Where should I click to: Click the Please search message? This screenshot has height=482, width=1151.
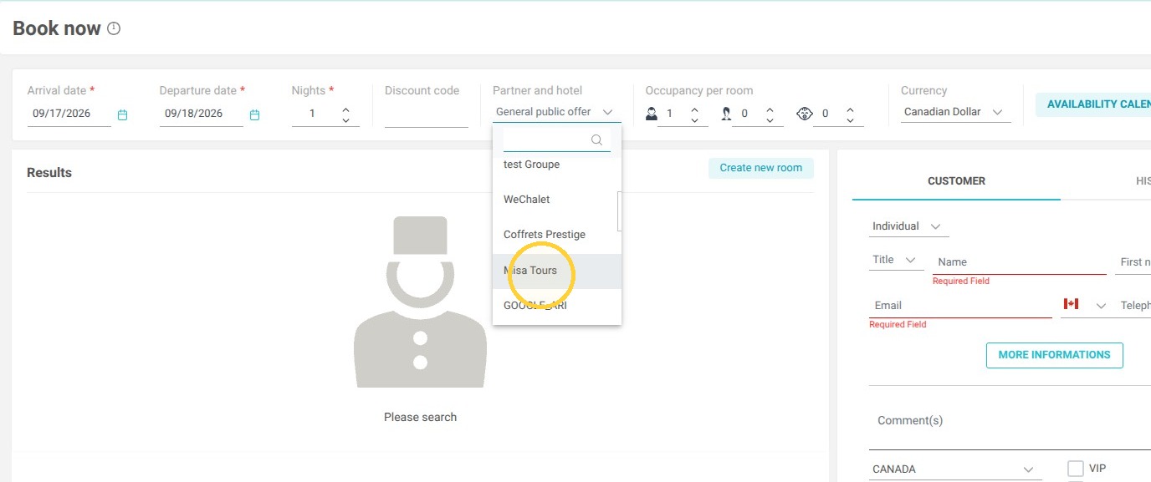pyautogui.click(x=420, y=417)
